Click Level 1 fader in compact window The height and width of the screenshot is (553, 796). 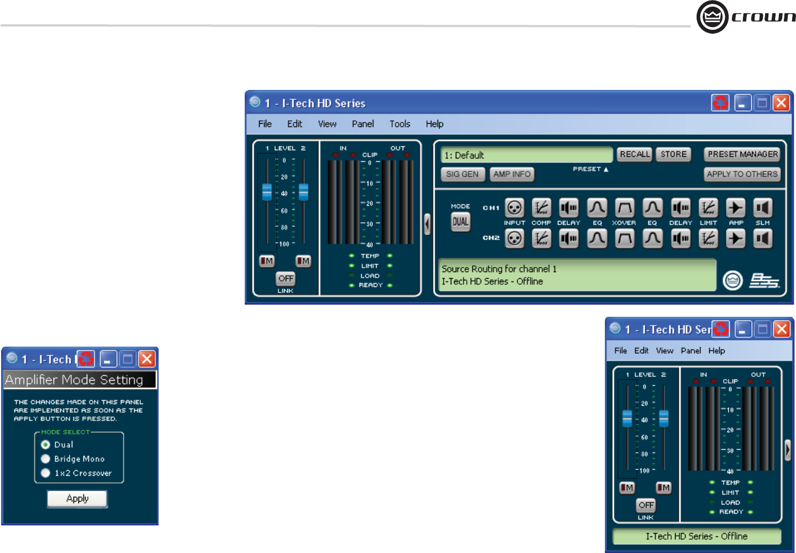click(627, 418)
